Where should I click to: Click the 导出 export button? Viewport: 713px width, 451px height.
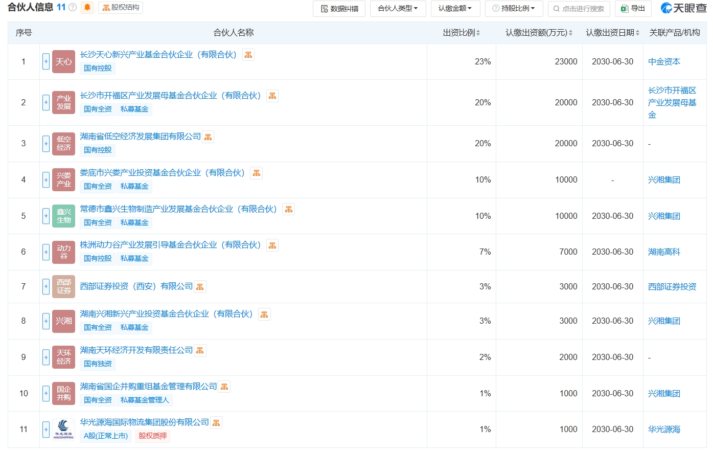pyautogui.click(x=633, y=9)
